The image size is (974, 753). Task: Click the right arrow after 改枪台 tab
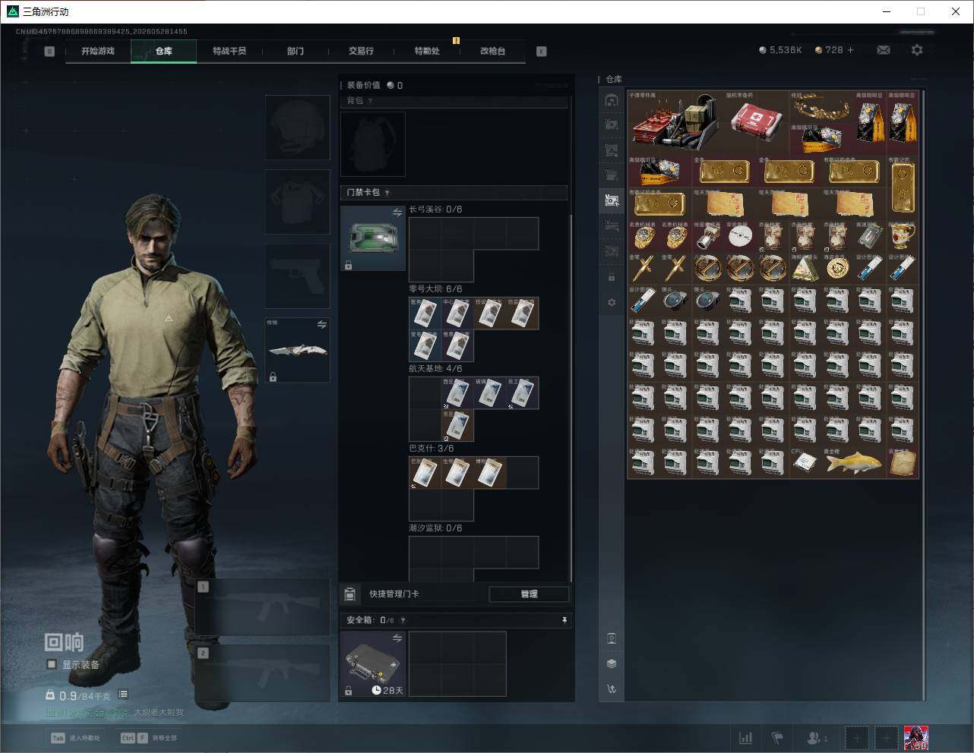[x=542, y=52]
